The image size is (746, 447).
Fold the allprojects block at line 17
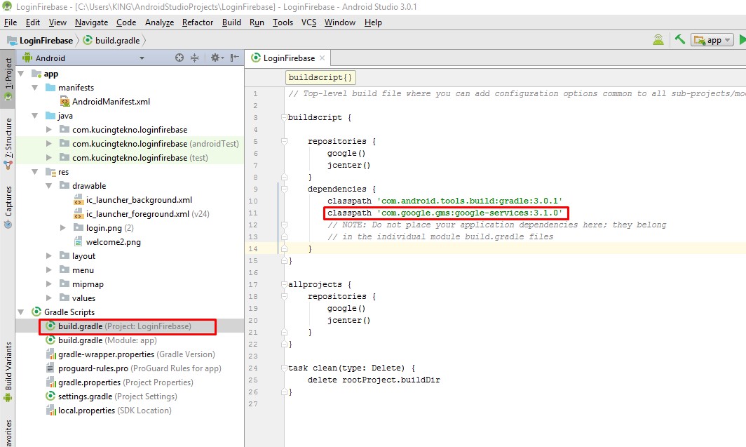(x=284, y=284)
